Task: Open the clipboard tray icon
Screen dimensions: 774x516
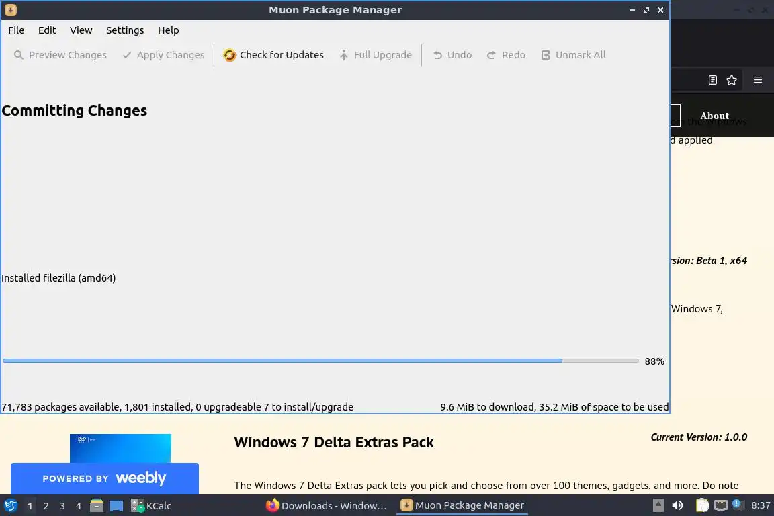Action: point(702,505)
